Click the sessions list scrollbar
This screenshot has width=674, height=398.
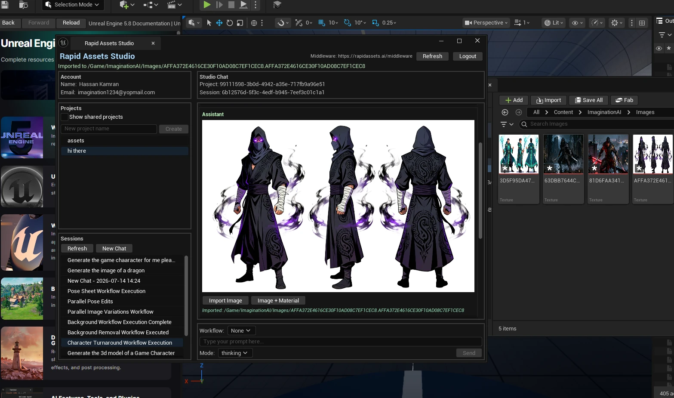(x=186, y=296)
